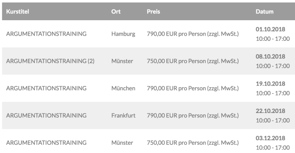Select the Hamburg location cell
Viewport: 295px width, 153px height.
point(123,34)
